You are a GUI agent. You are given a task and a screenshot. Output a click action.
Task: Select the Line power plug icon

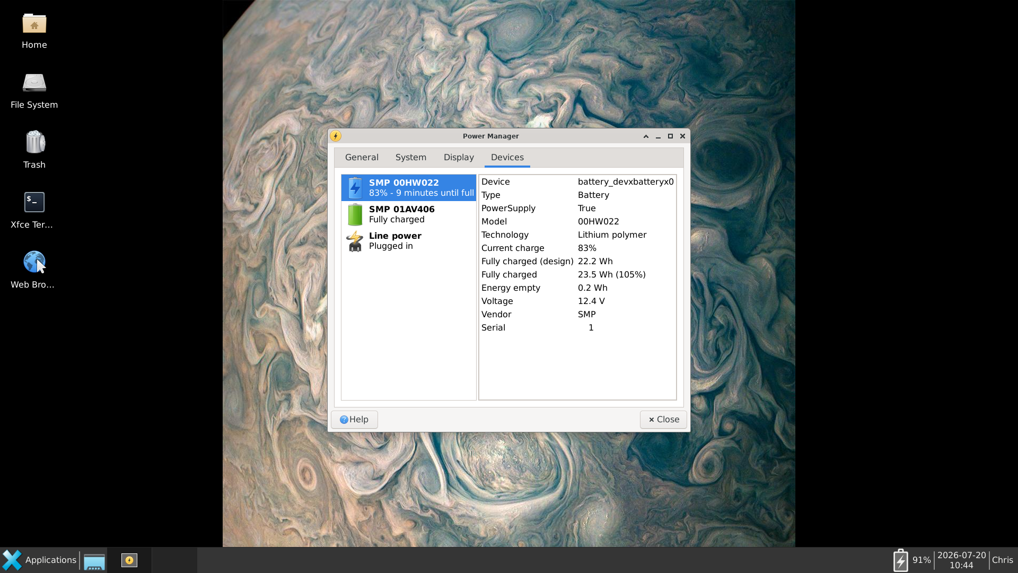point(355,241)
